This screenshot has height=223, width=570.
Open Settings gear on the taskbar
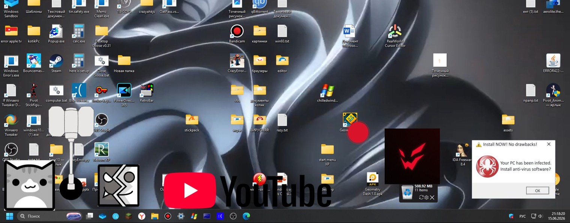point(181,216)
